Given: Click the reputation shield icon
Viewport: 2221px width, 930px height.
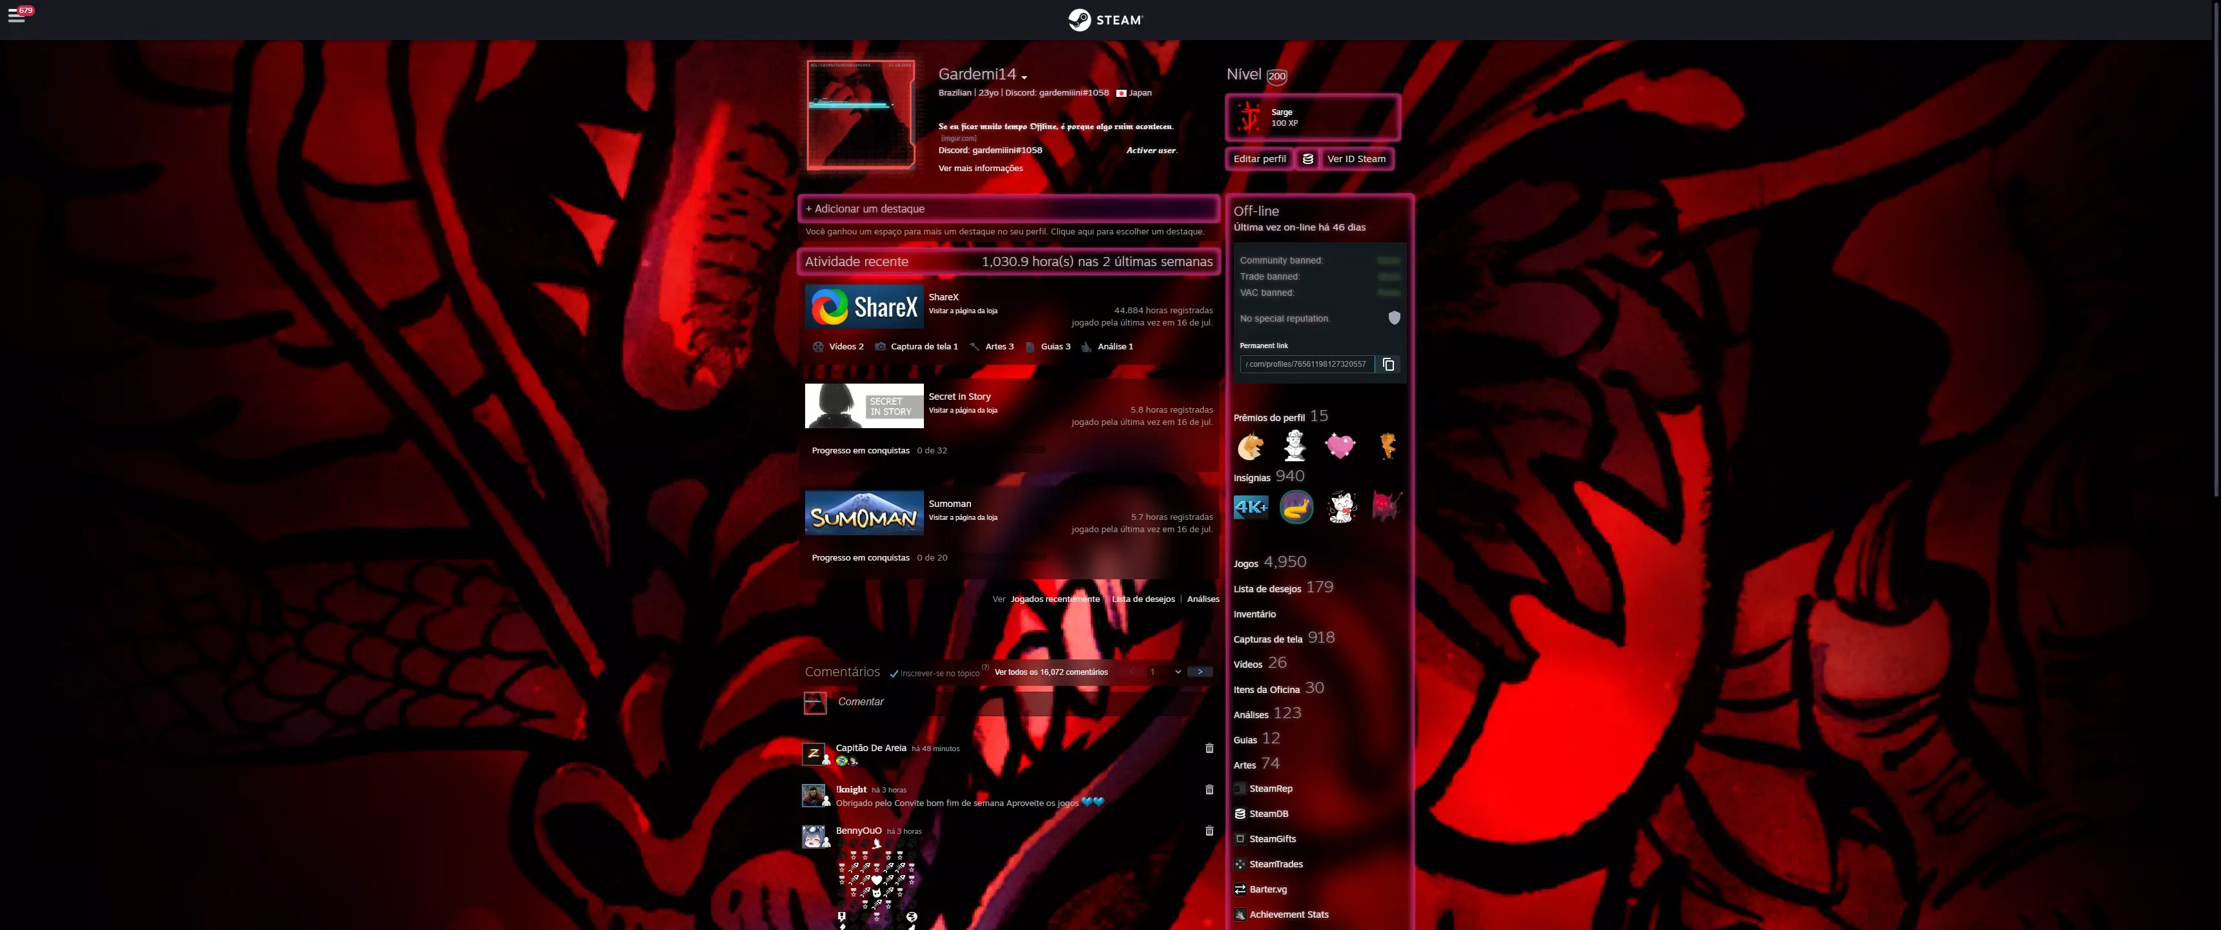Looking at the screenshot, I should tap(1394, 318).
